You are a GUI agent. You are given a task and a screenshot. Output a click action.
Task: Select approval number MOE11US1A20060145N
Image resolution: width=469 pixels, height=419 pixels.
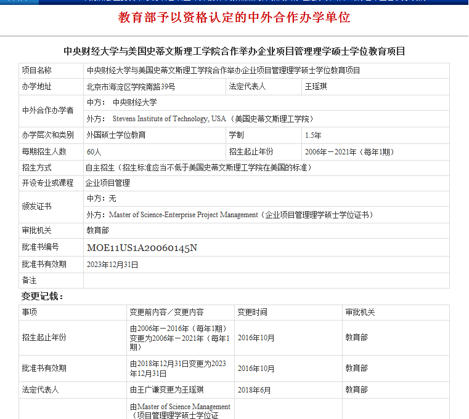coord(142,248)
